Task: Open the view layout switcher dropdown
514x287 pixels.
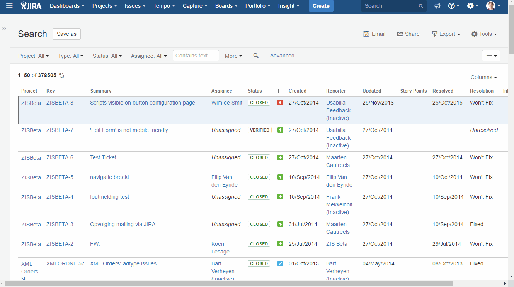Action: pyautogui.click(x=491, y=56)
